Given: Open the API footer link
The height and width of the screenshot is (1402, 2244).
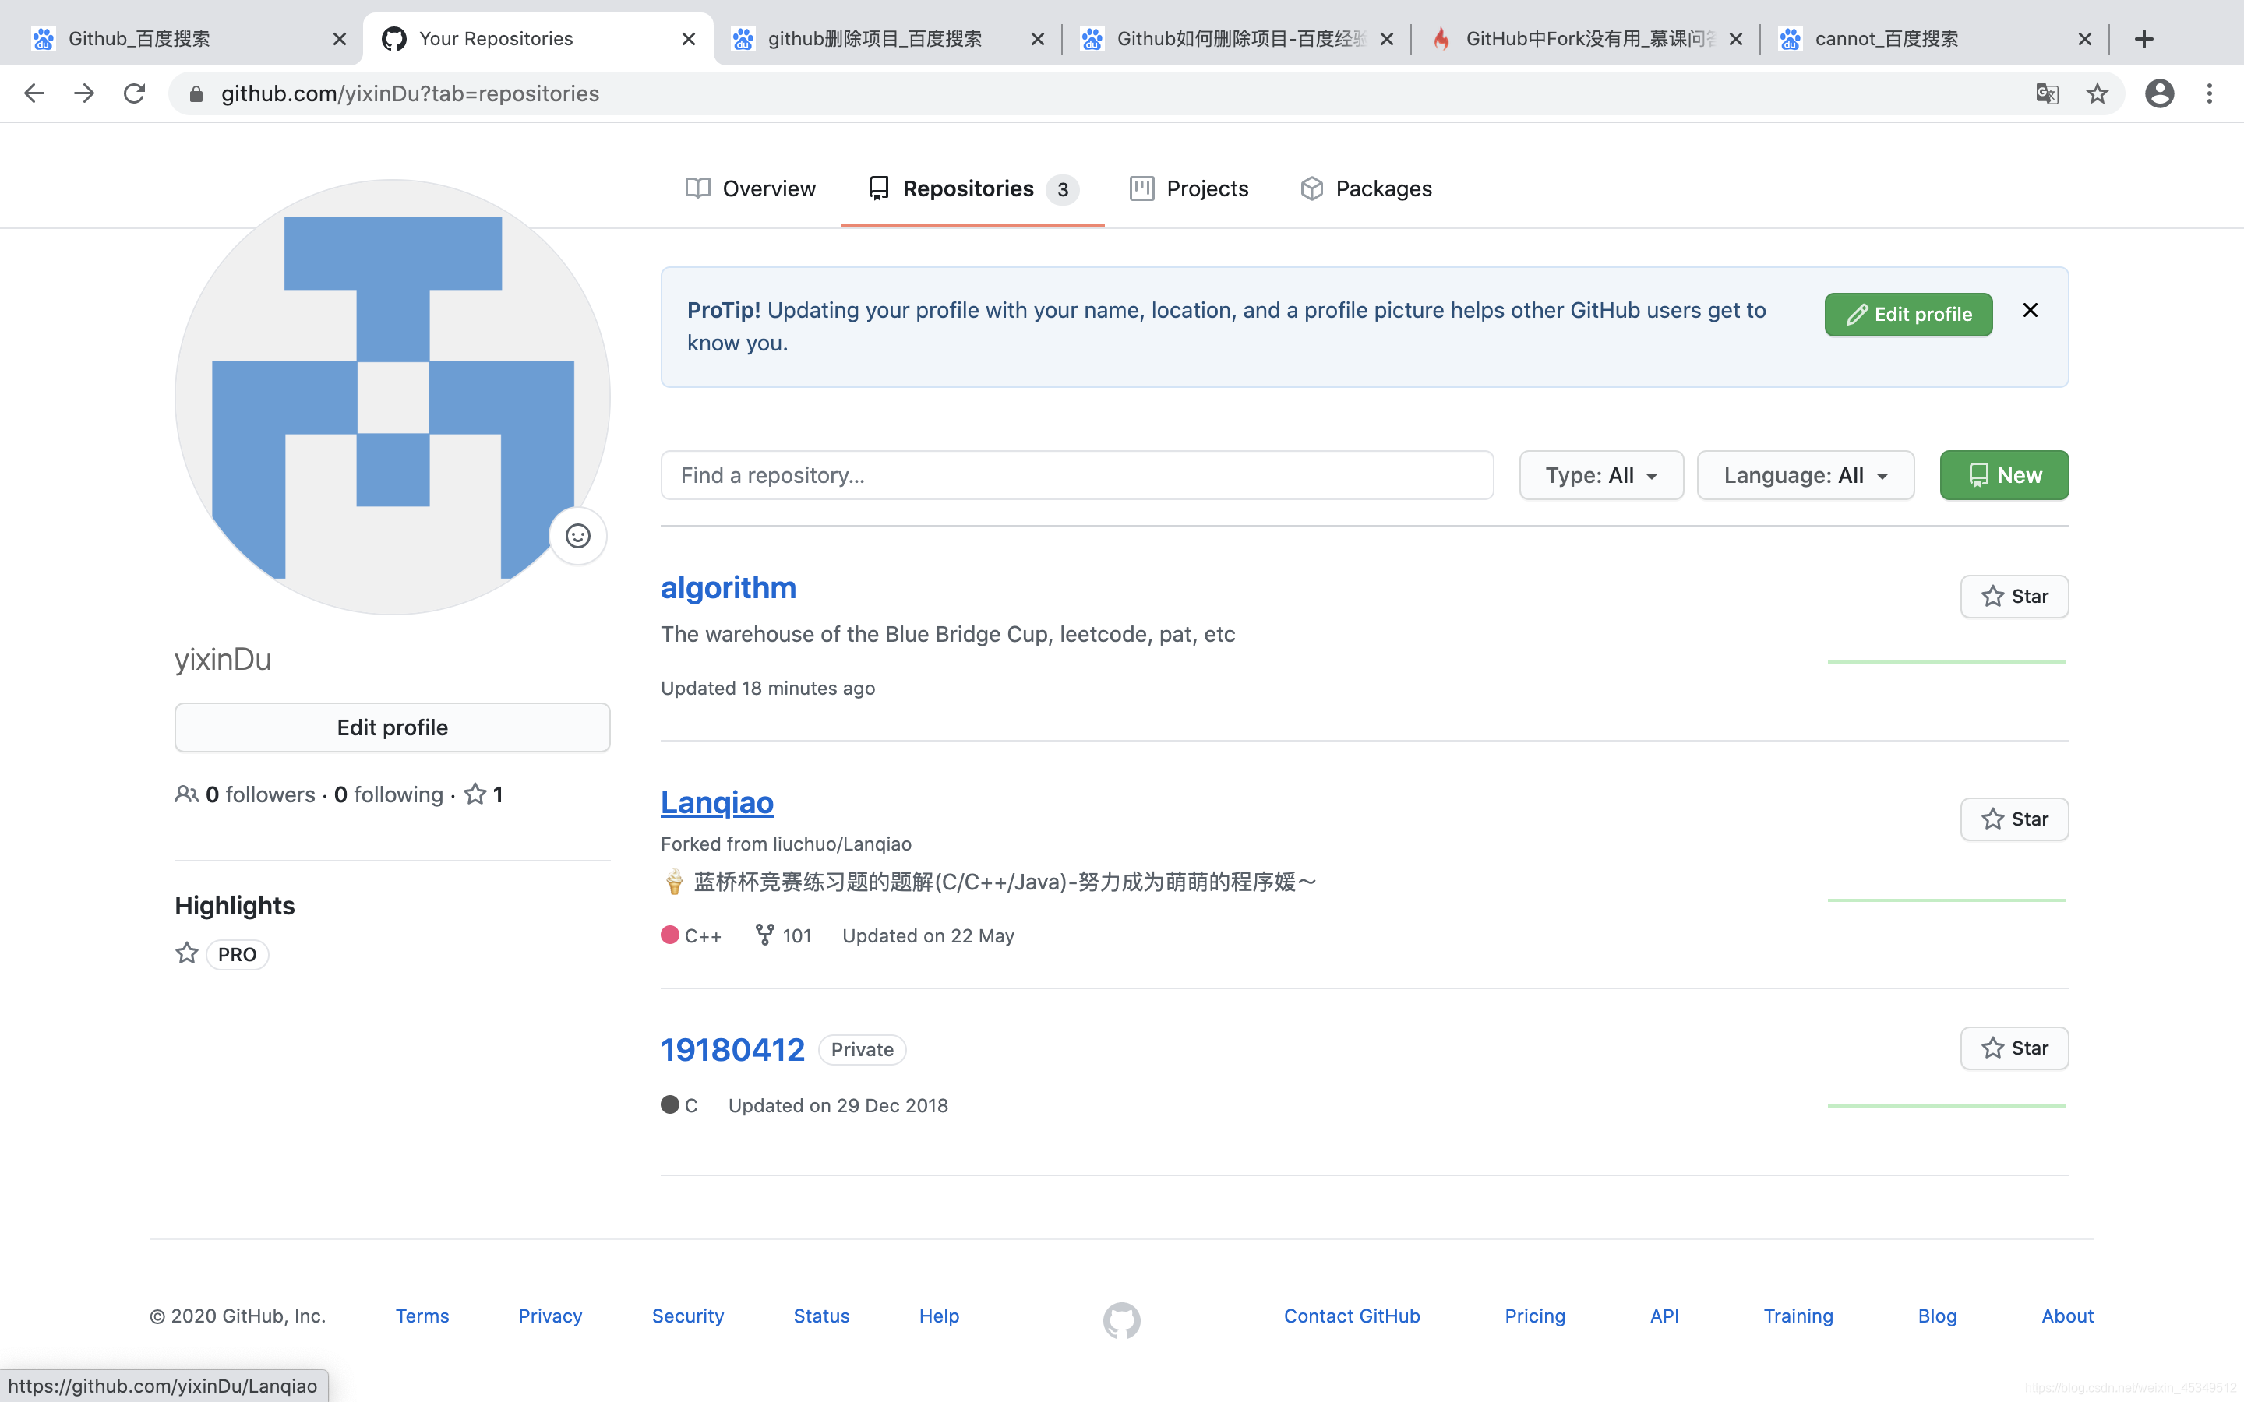Looking at the screenshot, I should click(x=1664, y=1316).
